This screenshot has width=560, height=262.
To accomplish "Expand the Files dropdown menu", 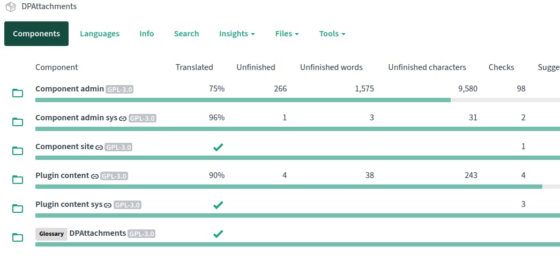I will [287, 34].
